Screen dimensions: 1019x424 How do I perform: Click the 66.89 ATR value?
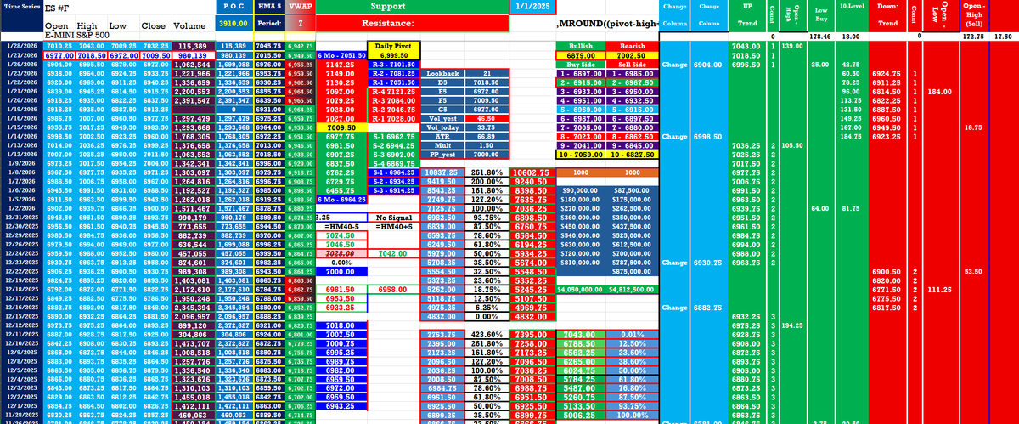[x=487, y=136]
